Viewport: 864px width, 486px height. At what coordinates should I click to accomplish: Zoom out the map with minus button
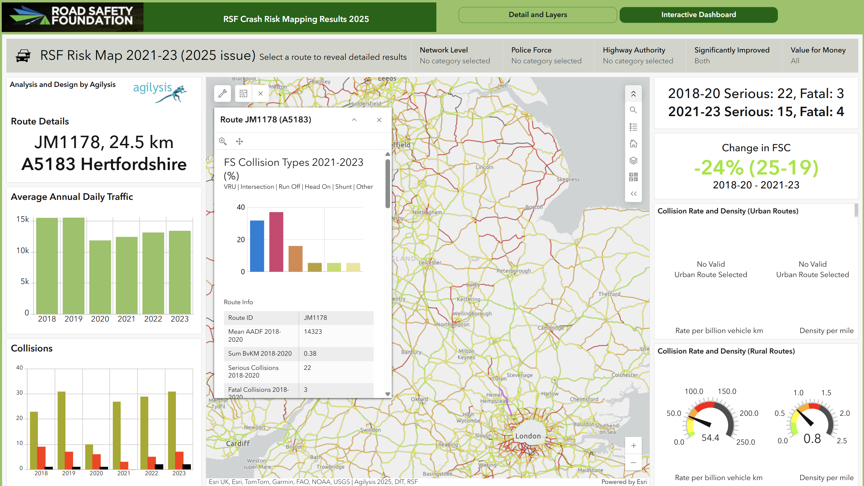click(633, 463)
